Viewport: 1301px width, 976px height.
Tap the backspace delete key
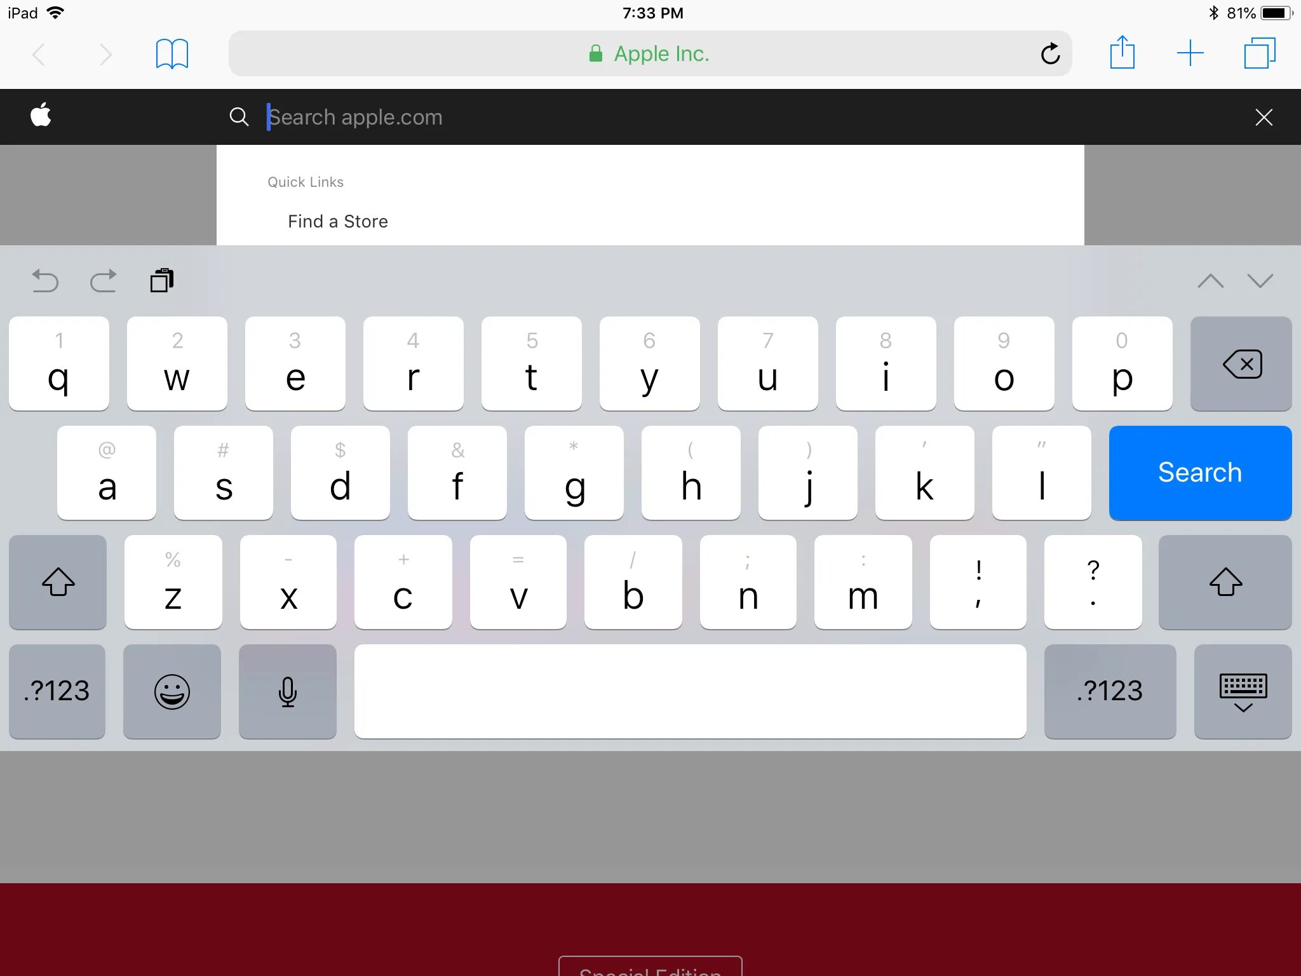[x=1241, y=364]
